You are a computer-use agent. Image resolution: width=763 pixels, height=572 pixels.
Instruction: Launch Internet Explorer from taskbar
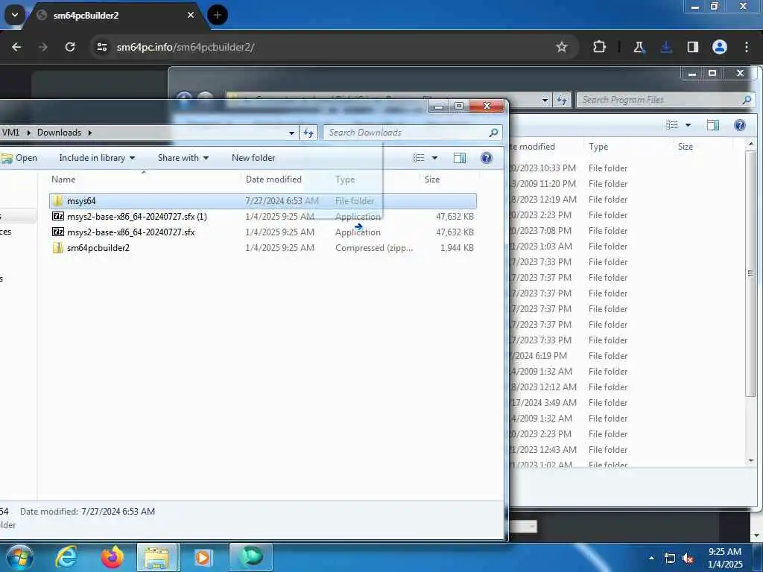(x=66, y=557)
